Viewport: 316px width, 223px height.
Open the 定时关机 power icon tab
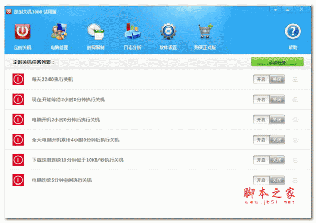pos(22,31)
